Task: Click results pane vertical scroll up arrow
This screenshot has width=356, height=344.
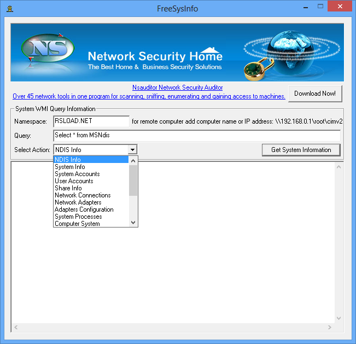Action: pos(339,167)
